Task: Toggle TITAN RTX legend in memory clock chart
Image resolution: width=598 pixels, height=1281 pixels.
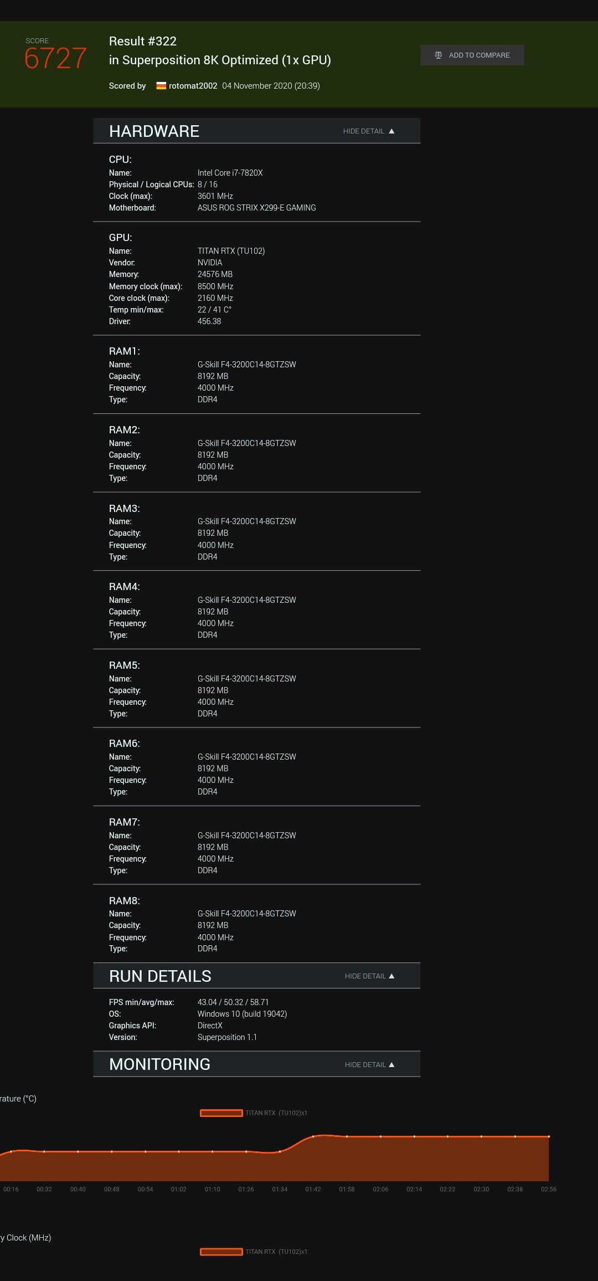Action: tap(254, 1252)
